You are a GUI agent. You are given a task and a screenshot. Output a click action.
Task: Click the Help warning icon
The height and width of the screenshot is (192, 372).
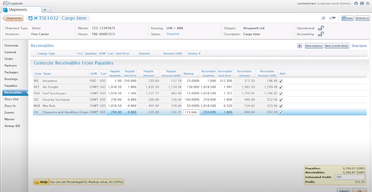[x=37, y=182]
